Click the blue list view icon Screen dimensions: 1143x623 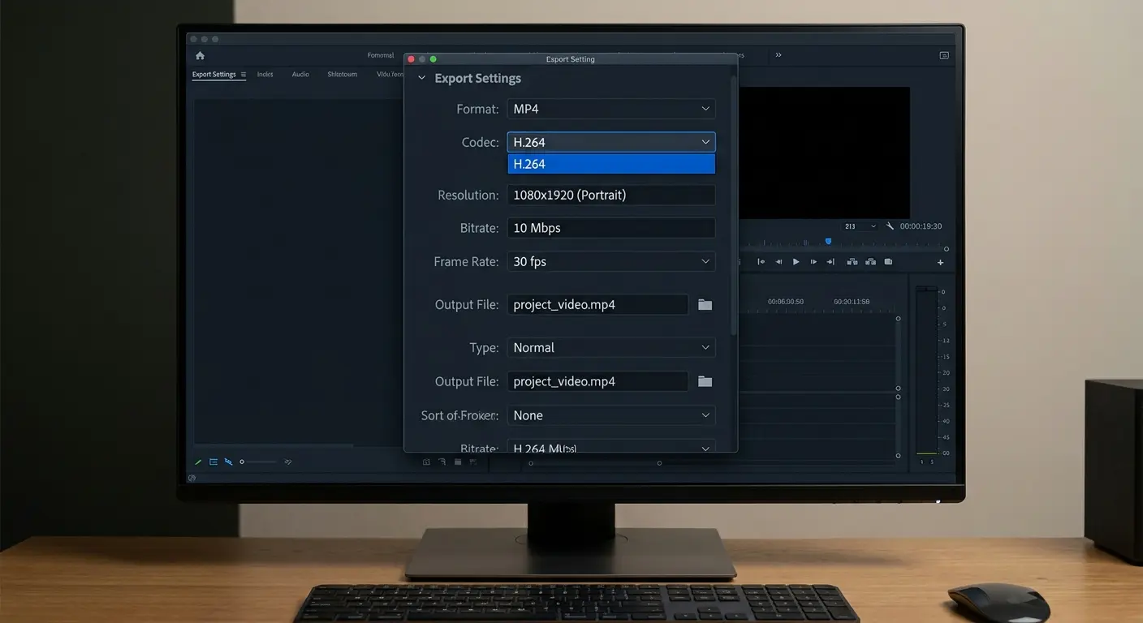pos(214,462)
